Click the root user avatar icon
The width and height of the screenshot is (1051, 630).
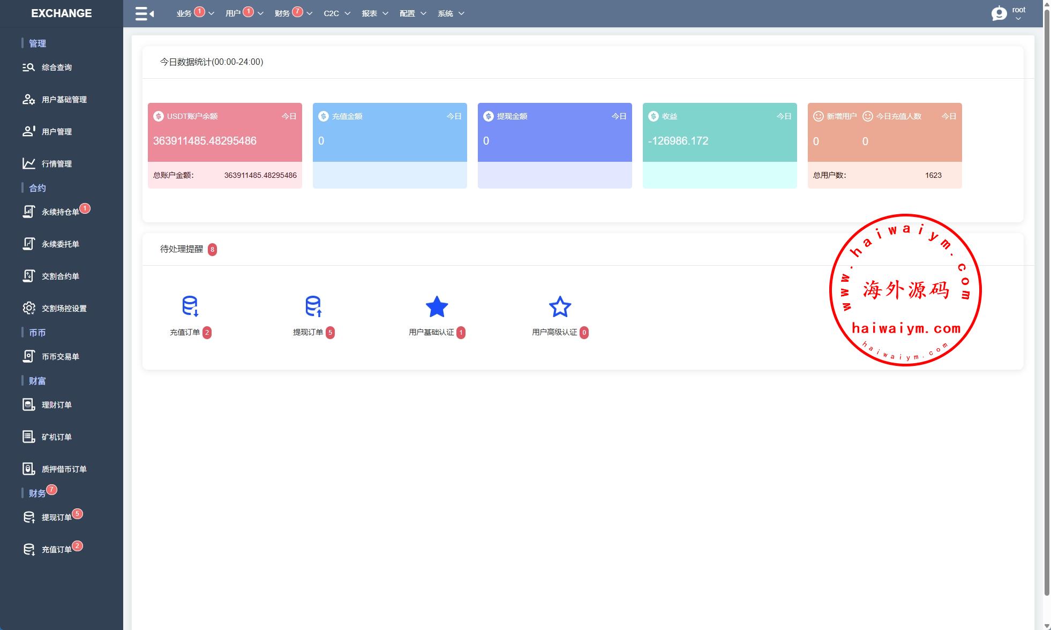(999, 13)
